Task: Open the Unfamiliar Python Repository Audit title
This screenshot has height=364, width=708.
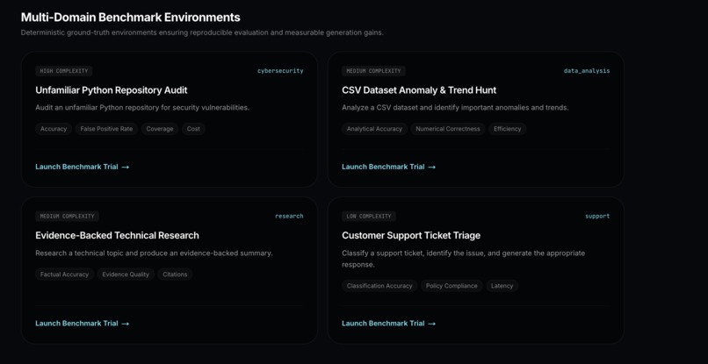Action: (x=112, y=90)
